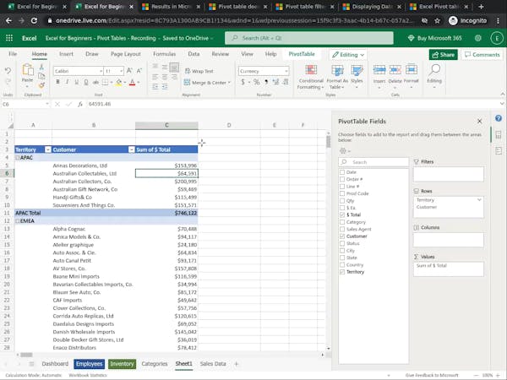Collapse the EMEA group
Image resolution: width=507 pixels, height=380 pixels.
(x=18, y=221)
